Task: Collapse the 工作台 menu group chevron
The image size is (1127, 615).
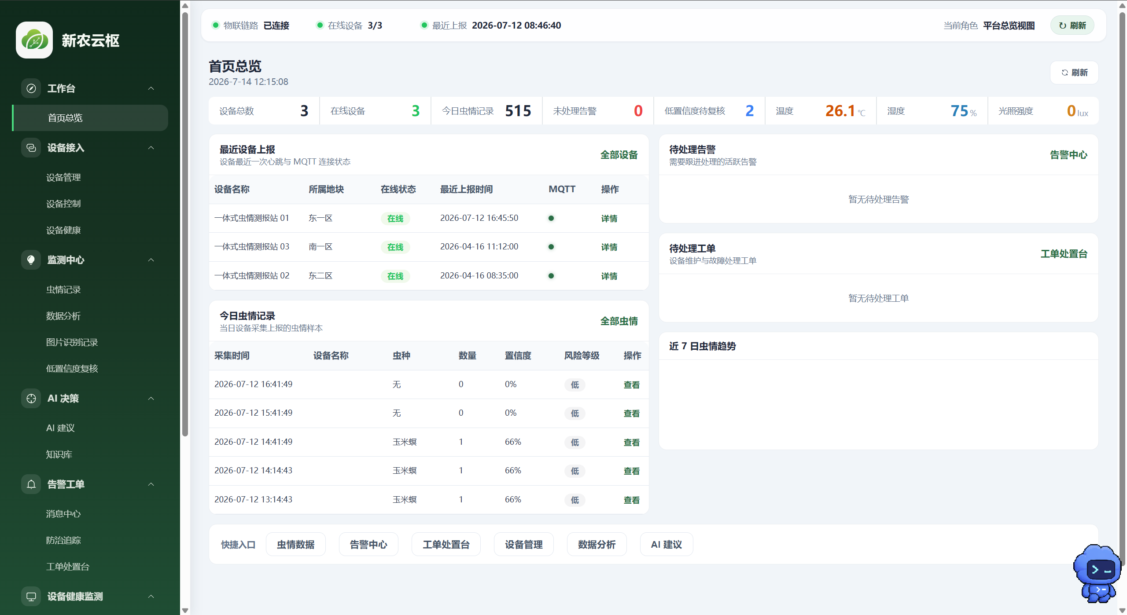Action: pos(151,88)
